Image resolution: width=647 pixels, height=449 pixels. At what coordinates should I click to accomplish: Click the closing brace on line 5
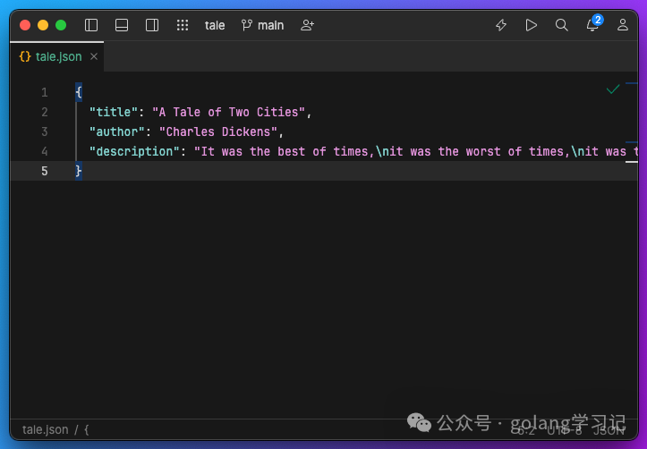tap(79, 171)
